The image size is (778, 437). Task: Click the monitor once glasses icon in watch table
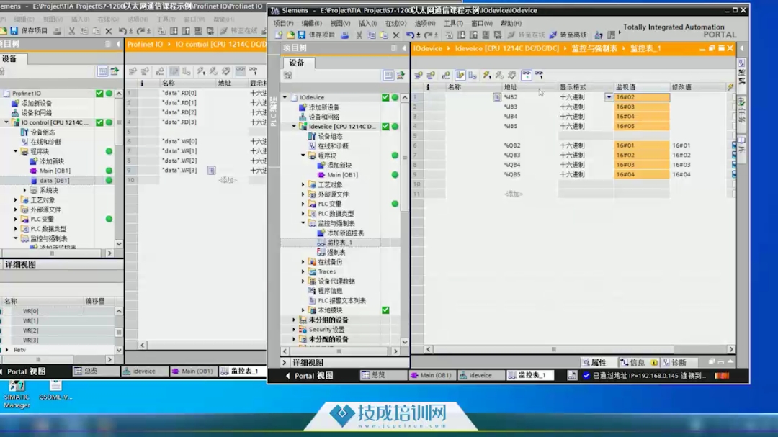[539, 75]
